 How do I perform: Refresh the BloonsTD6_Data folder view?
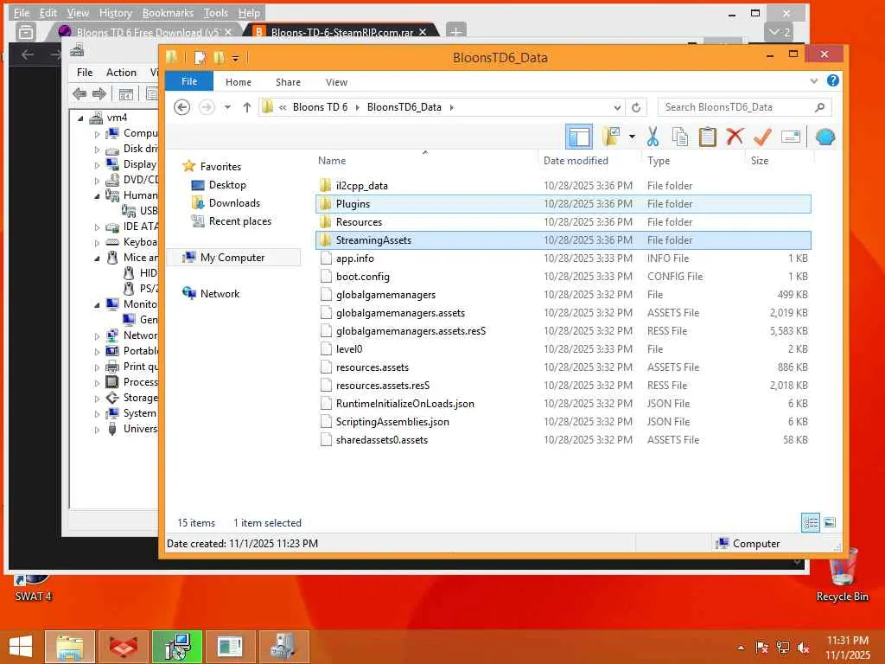point(636,107)
